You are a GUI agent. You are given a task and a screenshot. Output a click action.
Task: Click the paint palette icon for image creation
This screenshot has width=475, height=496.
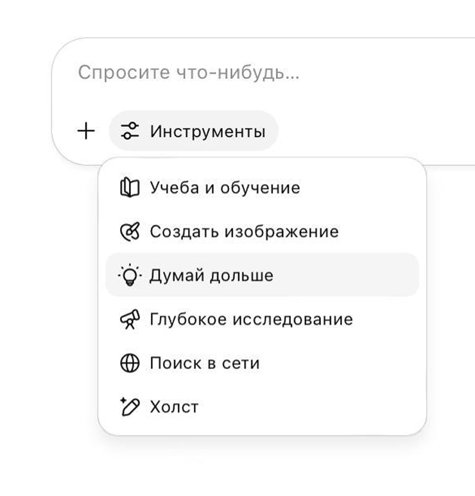(x=130, y=232)
